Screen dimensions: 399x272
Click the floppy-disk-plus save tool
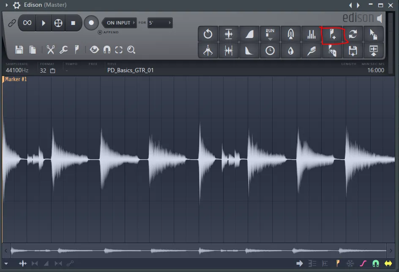pyautogui.click(x=353, y=51)
